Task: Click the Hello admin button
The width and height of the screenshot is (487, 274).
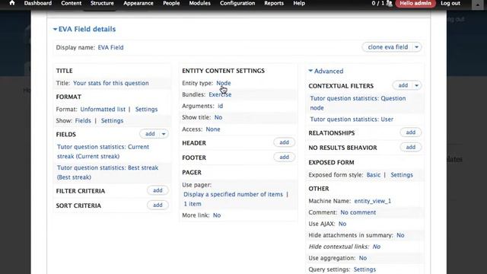Action: click(415, 3)
